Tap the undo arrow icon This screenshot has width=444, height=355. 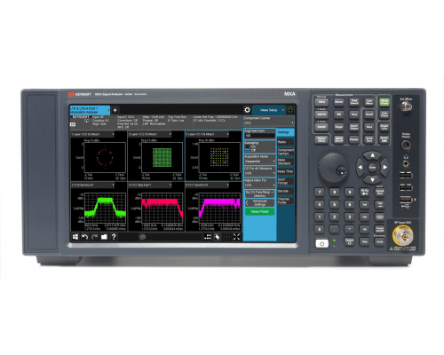pyautogui.click(x=85, y=237)
